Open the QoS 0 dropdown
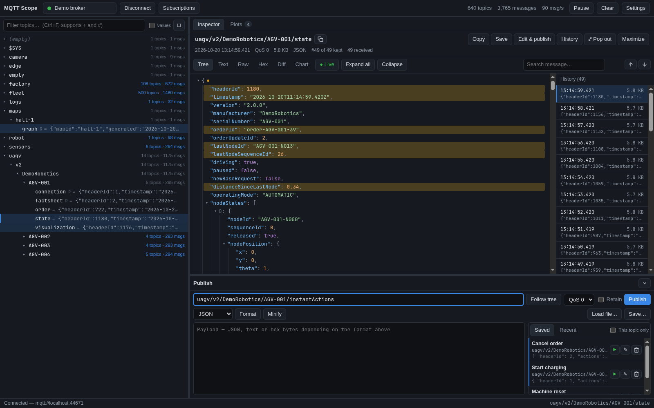 579,299
